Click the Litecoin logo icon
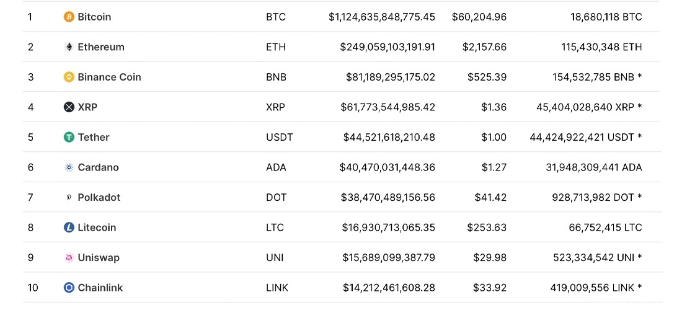Image resolution: width=682 pixels, height=310 pixels. pos(69,228)
